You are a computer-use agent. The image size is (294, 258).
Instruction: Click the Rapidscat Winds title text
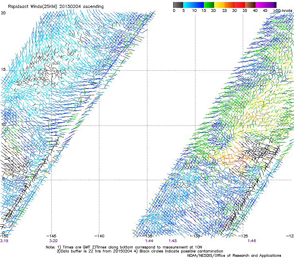(x=56, y=6)
